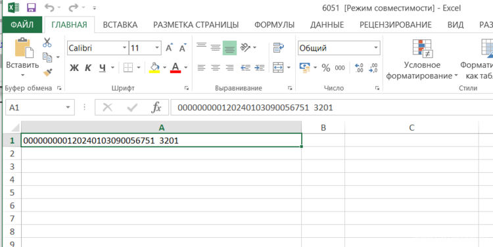This screenshot has width=493, height=247.
Task: Click the text Orientation icon
Action: click(x=245, y=48)
